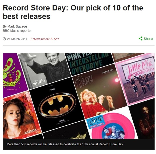Select the red Agenda album cover

22,116
